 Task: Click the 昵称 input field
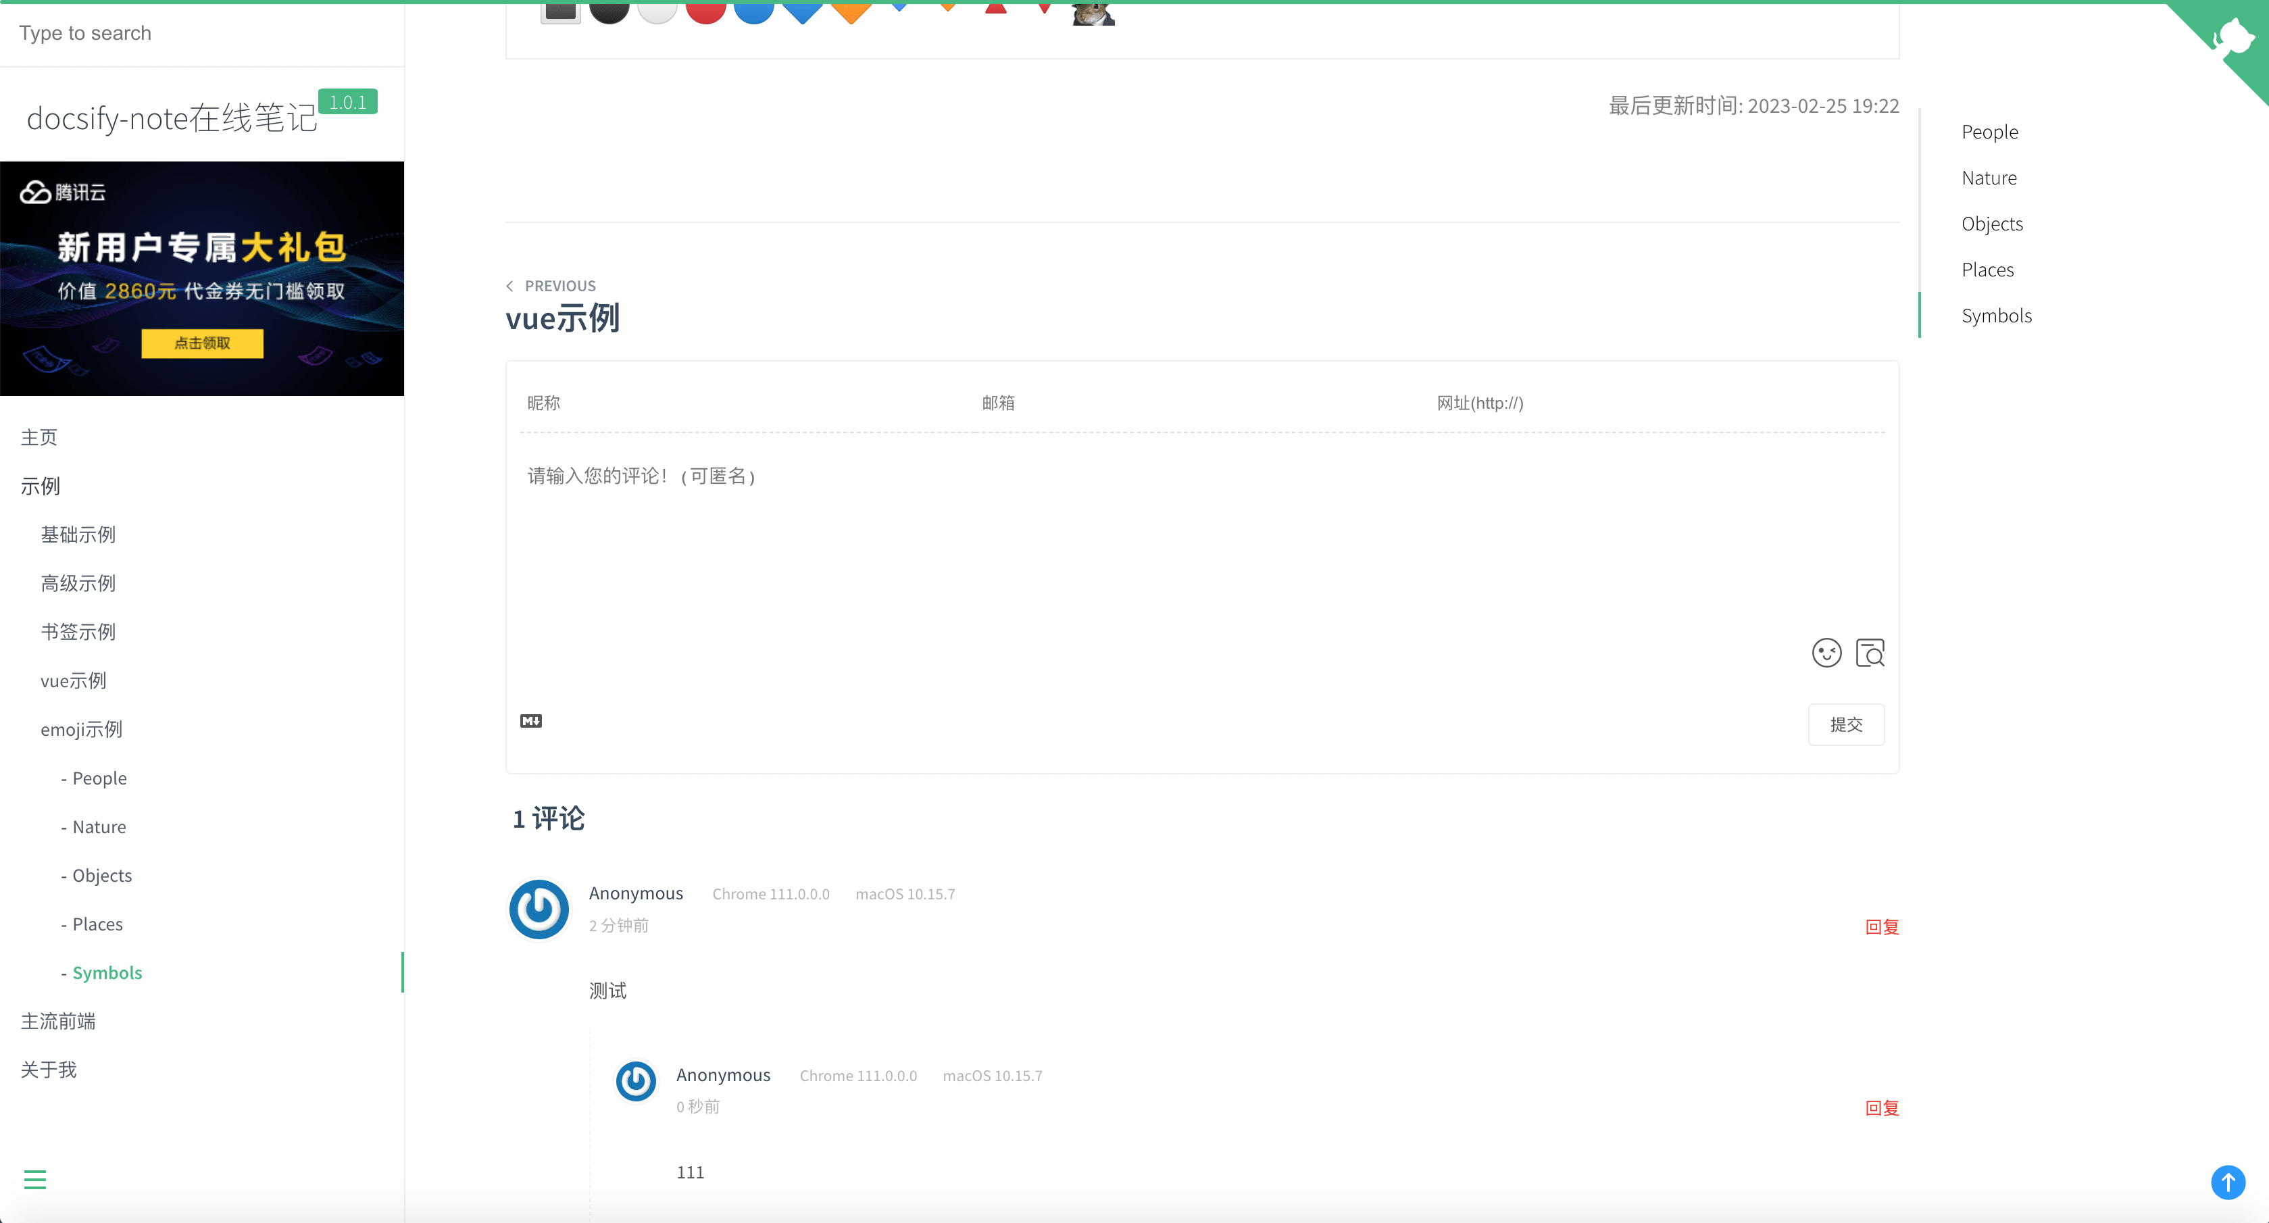click(738, 402)
